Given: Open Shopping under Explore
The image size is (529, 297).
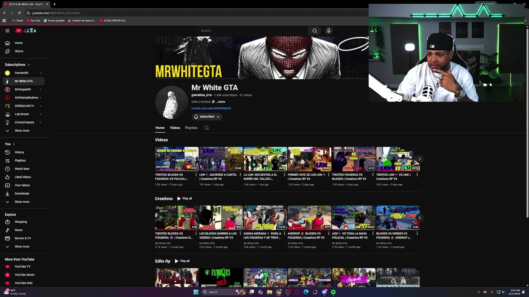Looking at the screenshot, I should (x=23, y=222).
